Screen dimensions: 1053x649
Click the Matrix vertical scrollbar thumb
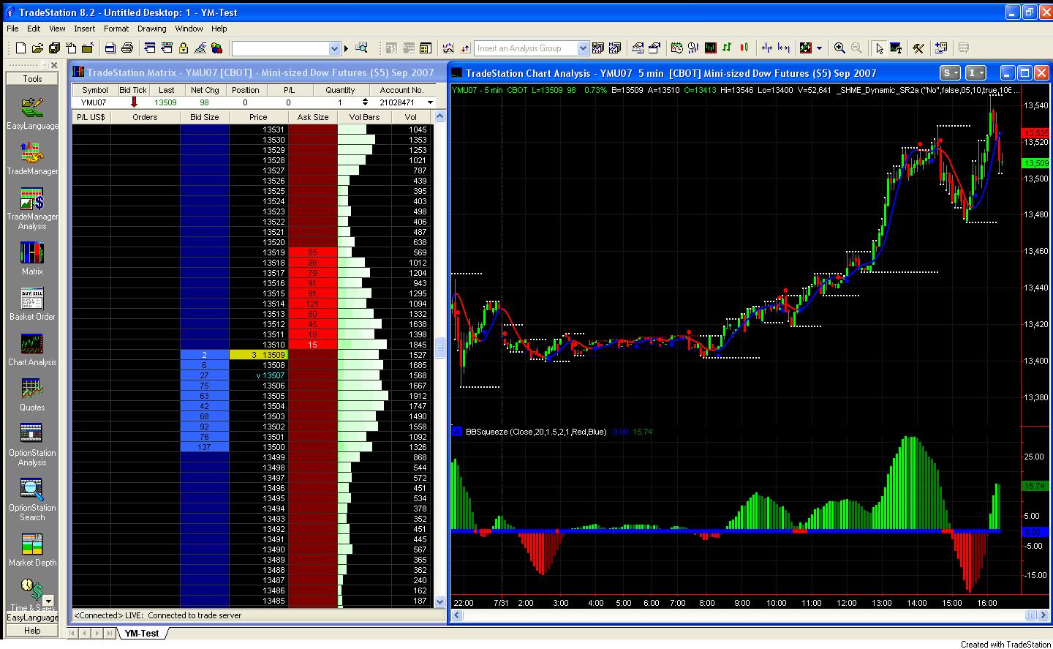440,348
